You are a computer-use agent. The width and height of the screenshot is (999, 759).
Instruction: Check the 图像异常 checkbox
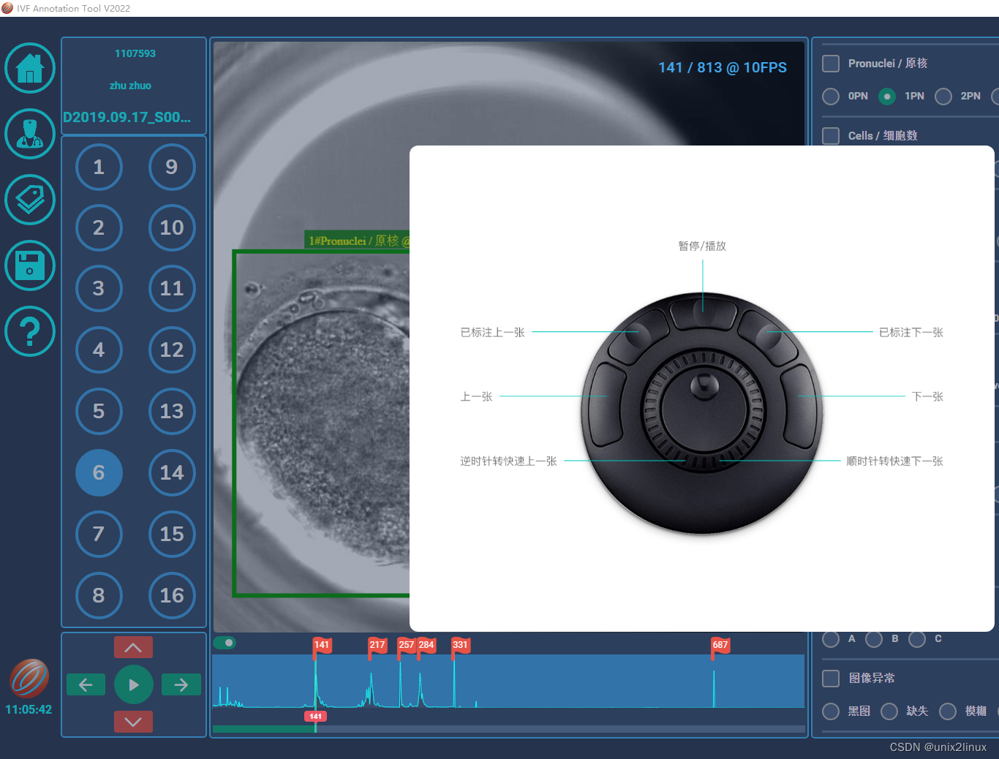coord(831,679)
